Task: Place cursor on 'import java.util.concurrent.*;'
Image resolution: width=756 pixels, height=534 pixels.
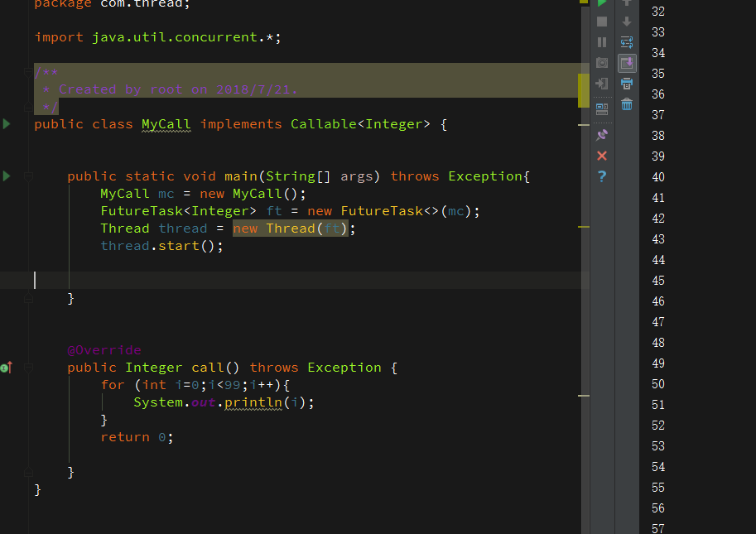Action: 157,37
